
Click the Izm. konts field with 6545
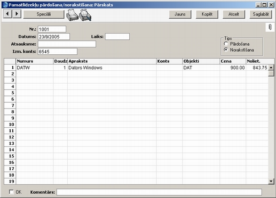[x=58, y=52]
